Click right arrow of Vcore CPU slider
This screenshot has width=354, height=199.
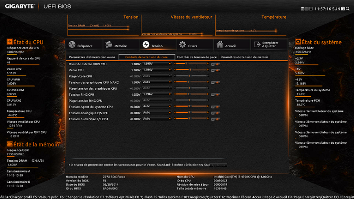point(208,70)
